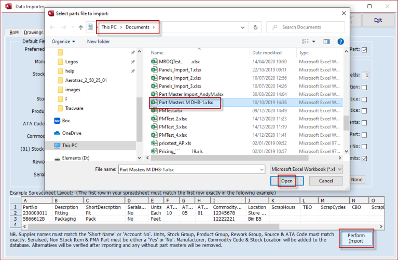Select PMTest_4.xlsx file
The image size is (398, 260).
tap(173, 135)
